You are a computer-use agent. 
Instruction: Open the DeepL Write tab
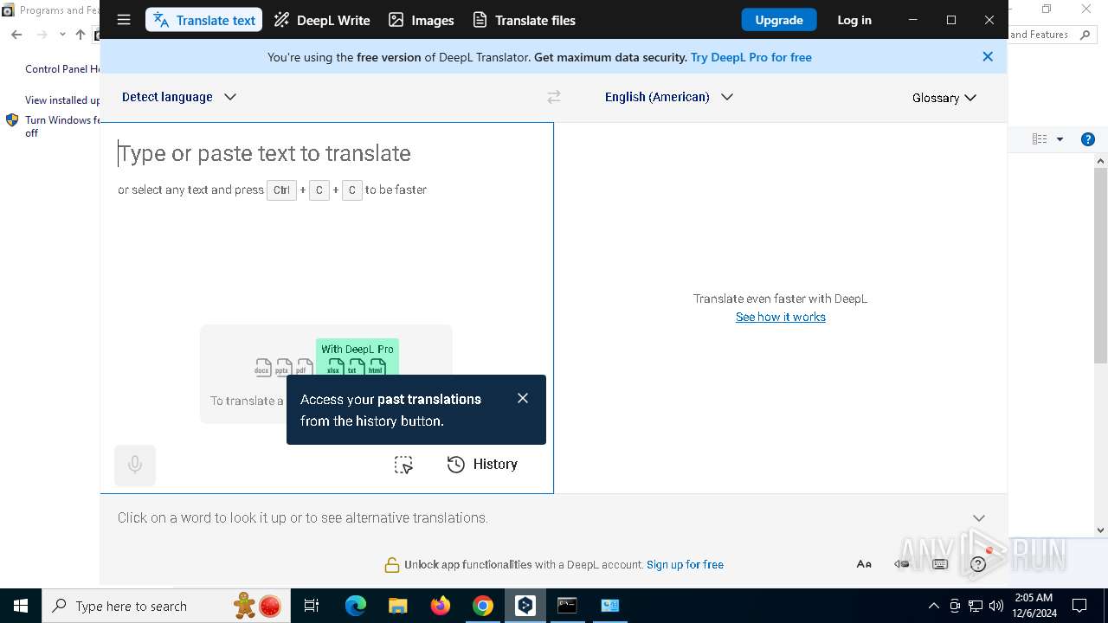click(322, 20)
